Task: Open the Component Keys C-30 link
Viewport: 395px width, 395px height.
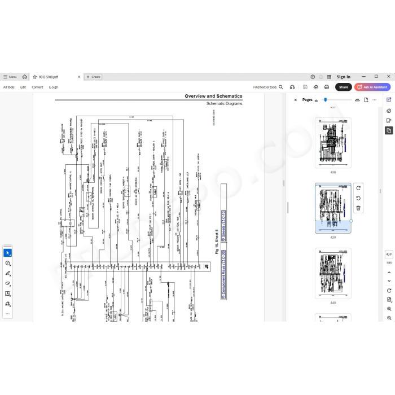Action: pyautogui.click(x=223, y=275)
